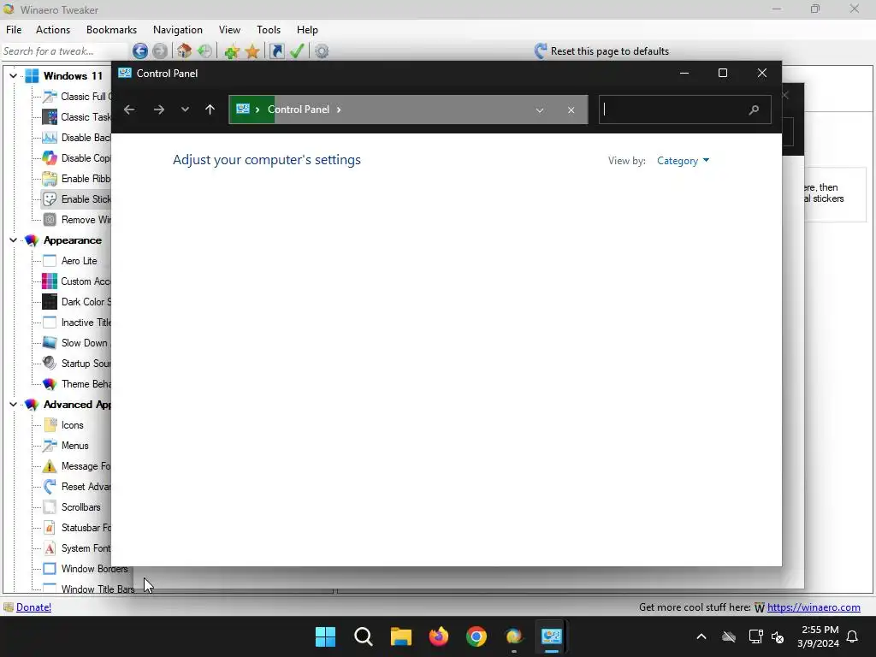Open File Explorer from taskbar

[401, 636]
